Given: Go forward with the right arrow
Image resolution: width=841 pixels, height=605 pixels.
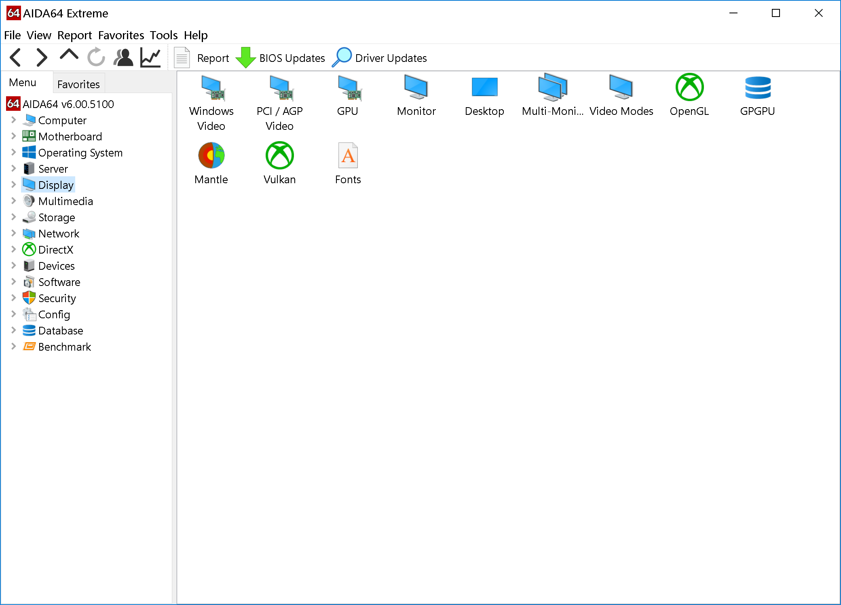Looking at the screenshot, I should (42, 57).
